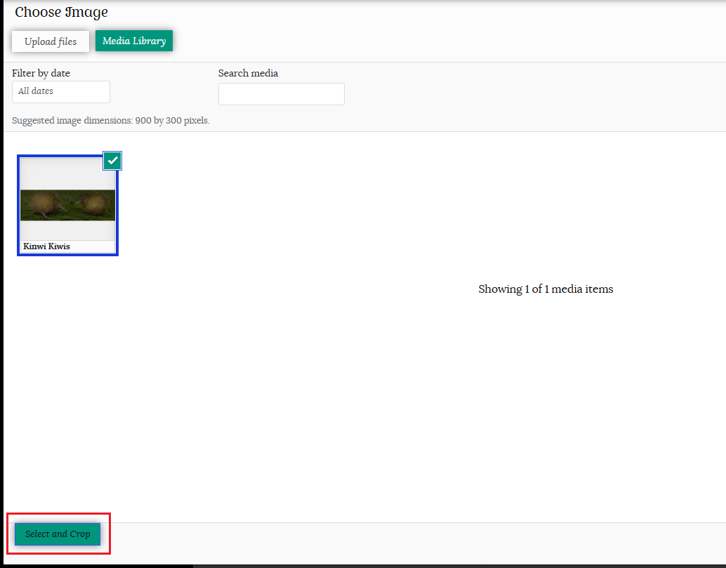Click the Showing 1 of 1 media items text
This screenshot has width=726, height=568.
click(546, 289)
